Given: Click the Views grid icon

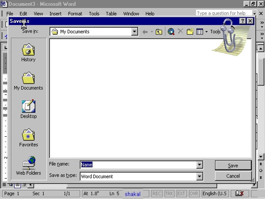Looking at the screenshot, I should click(x=200, y=32).
